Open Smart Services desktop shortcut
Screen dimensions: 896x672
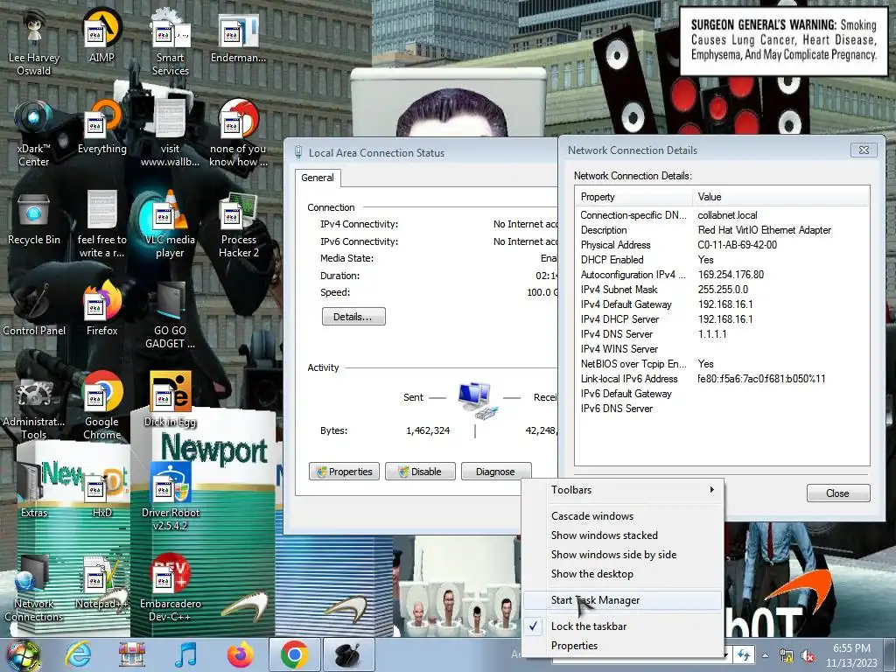(x=171, y=43)
